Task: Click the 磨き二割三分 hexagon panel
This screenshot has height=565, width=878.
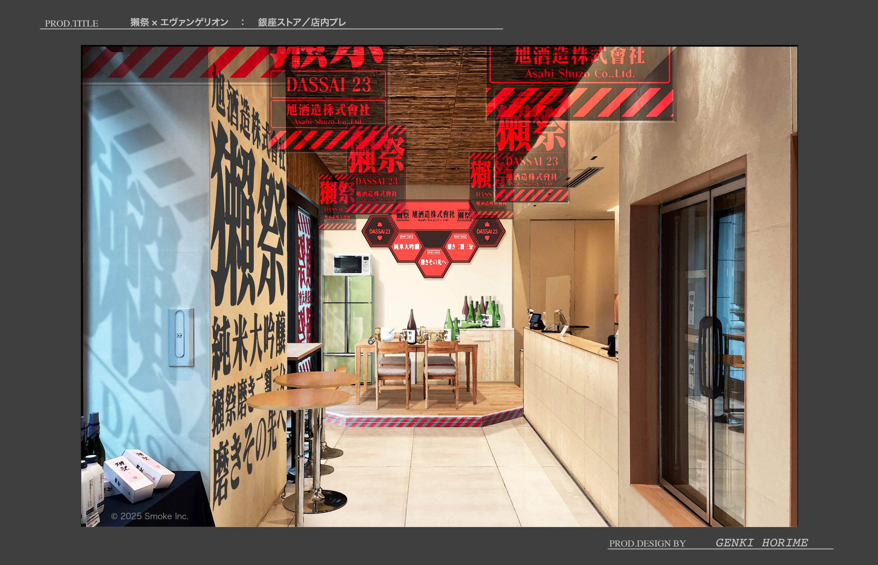Action: click(460, 247)
